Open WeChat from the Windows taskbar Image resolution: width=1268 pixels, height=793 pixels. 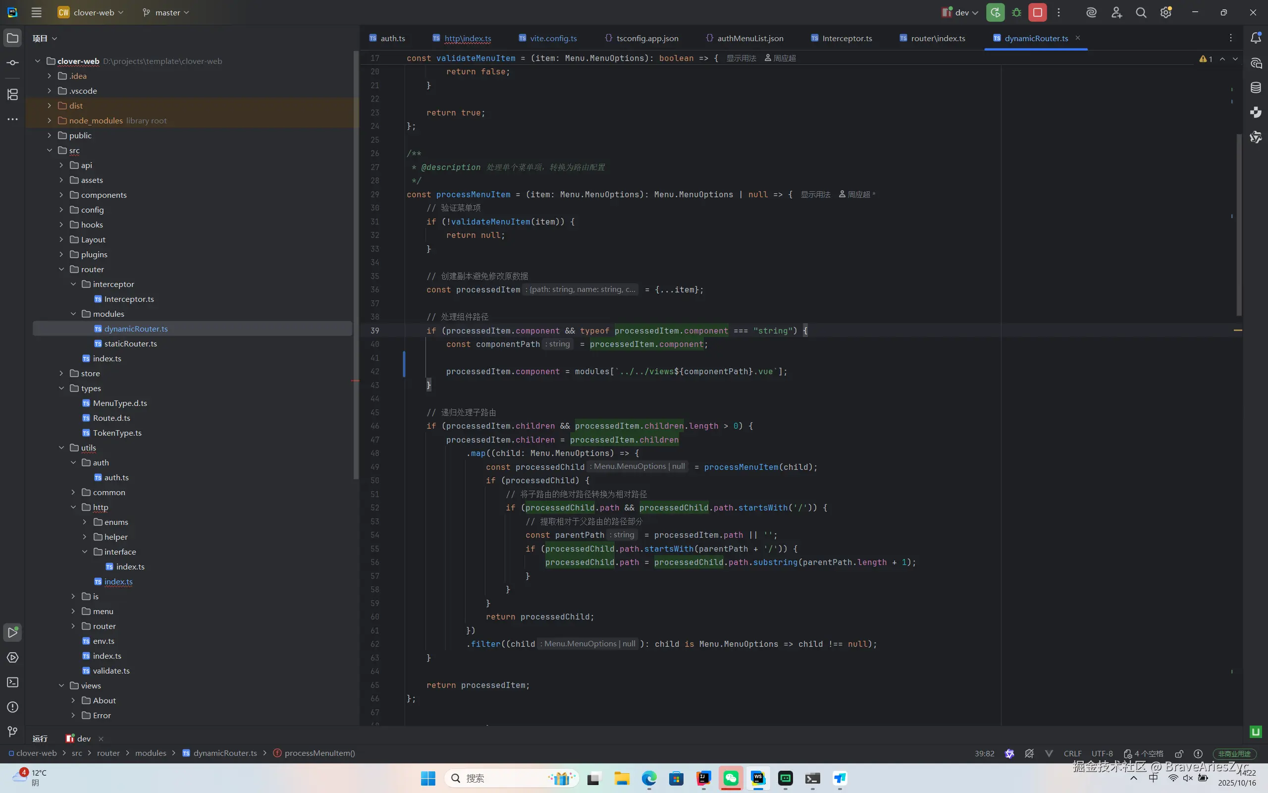pyautogui.click(x=731, y=778)
